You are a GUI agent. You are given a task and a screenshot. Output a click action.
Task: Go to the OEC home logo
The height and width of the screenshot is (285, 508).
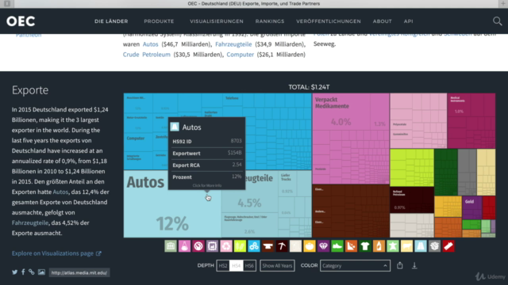(x=21, y=21)
